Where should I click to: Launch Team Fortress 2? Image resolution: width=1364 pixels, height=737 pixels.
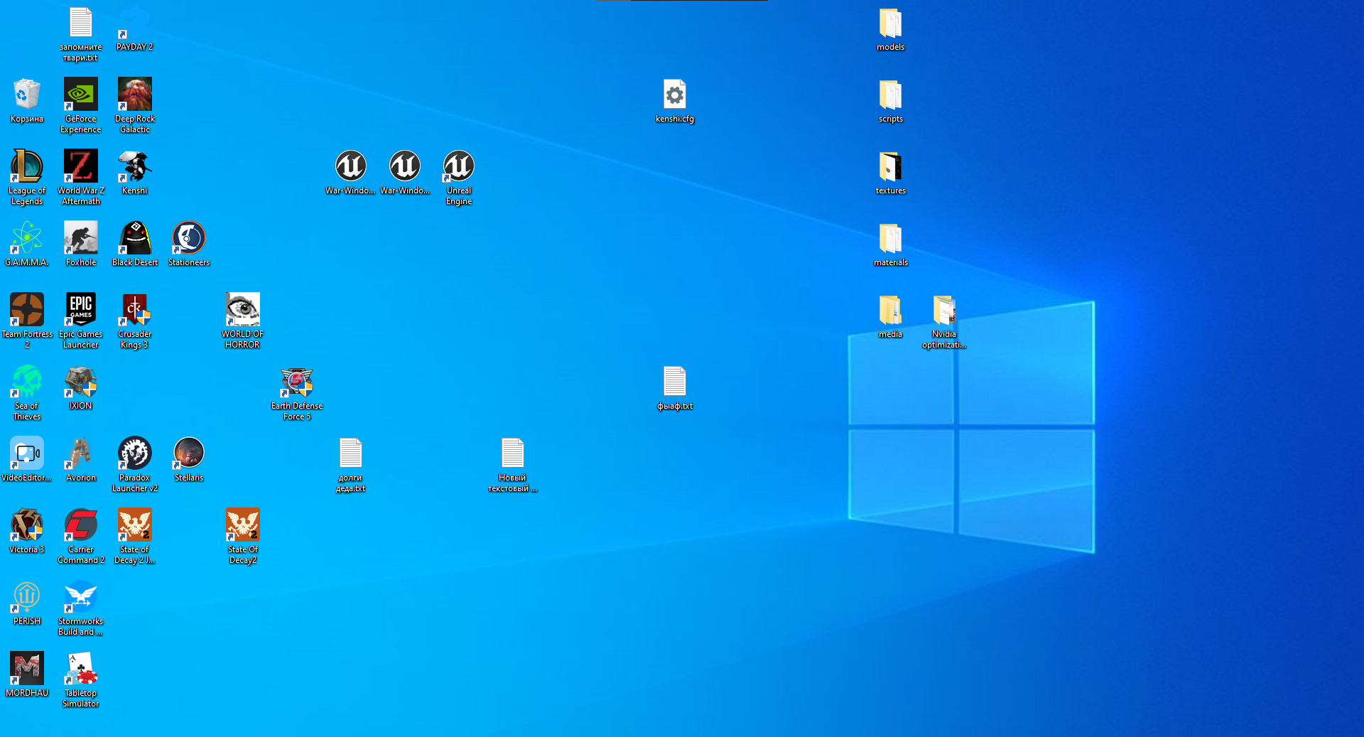[x=27, y=321]
